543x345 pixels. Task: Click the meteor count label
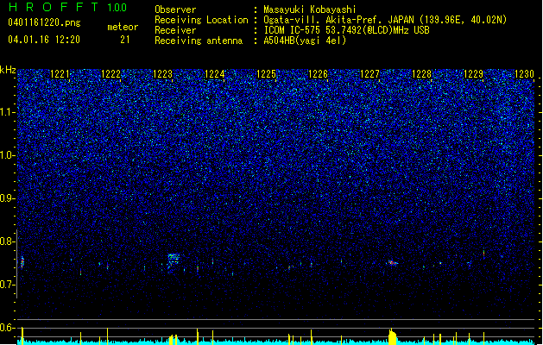pyautogui.click(x=123, y=27)
